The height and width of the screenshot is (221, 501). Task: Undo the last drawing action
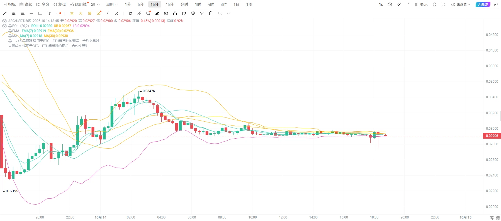tap(220, 13)
